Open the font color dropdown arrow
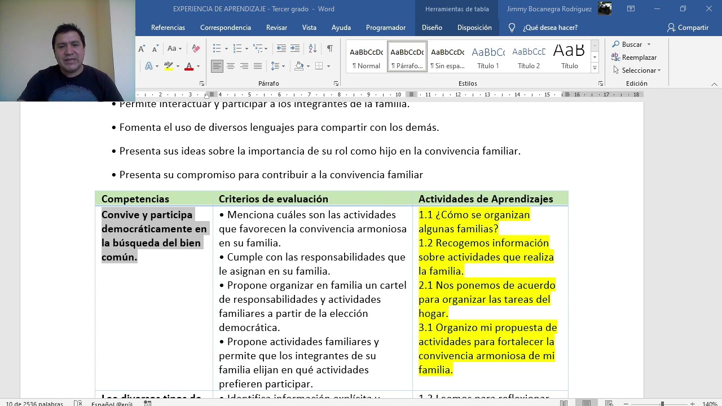Screen dimensions: 722x406 (198, 67)
